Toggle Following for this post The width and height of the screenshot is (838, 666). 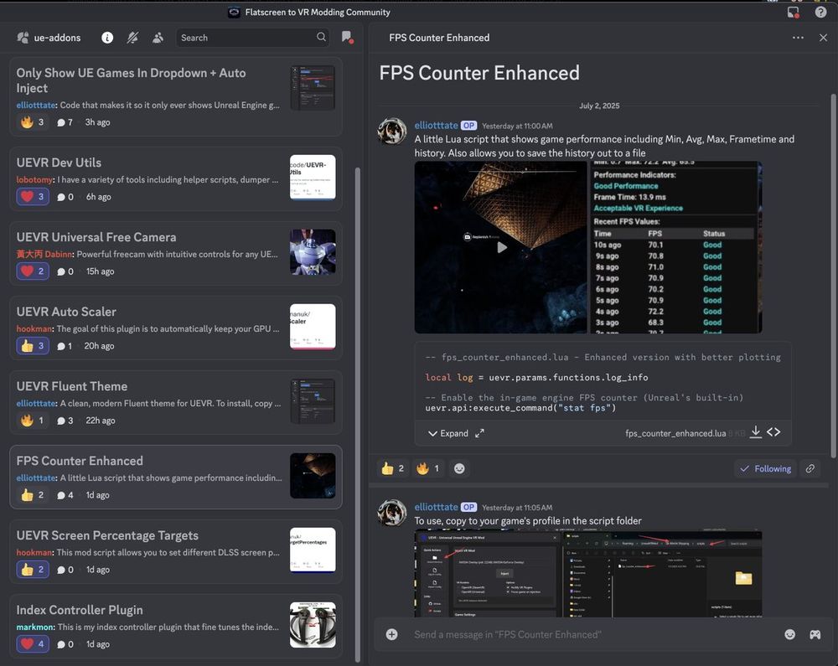pos(765,468)
